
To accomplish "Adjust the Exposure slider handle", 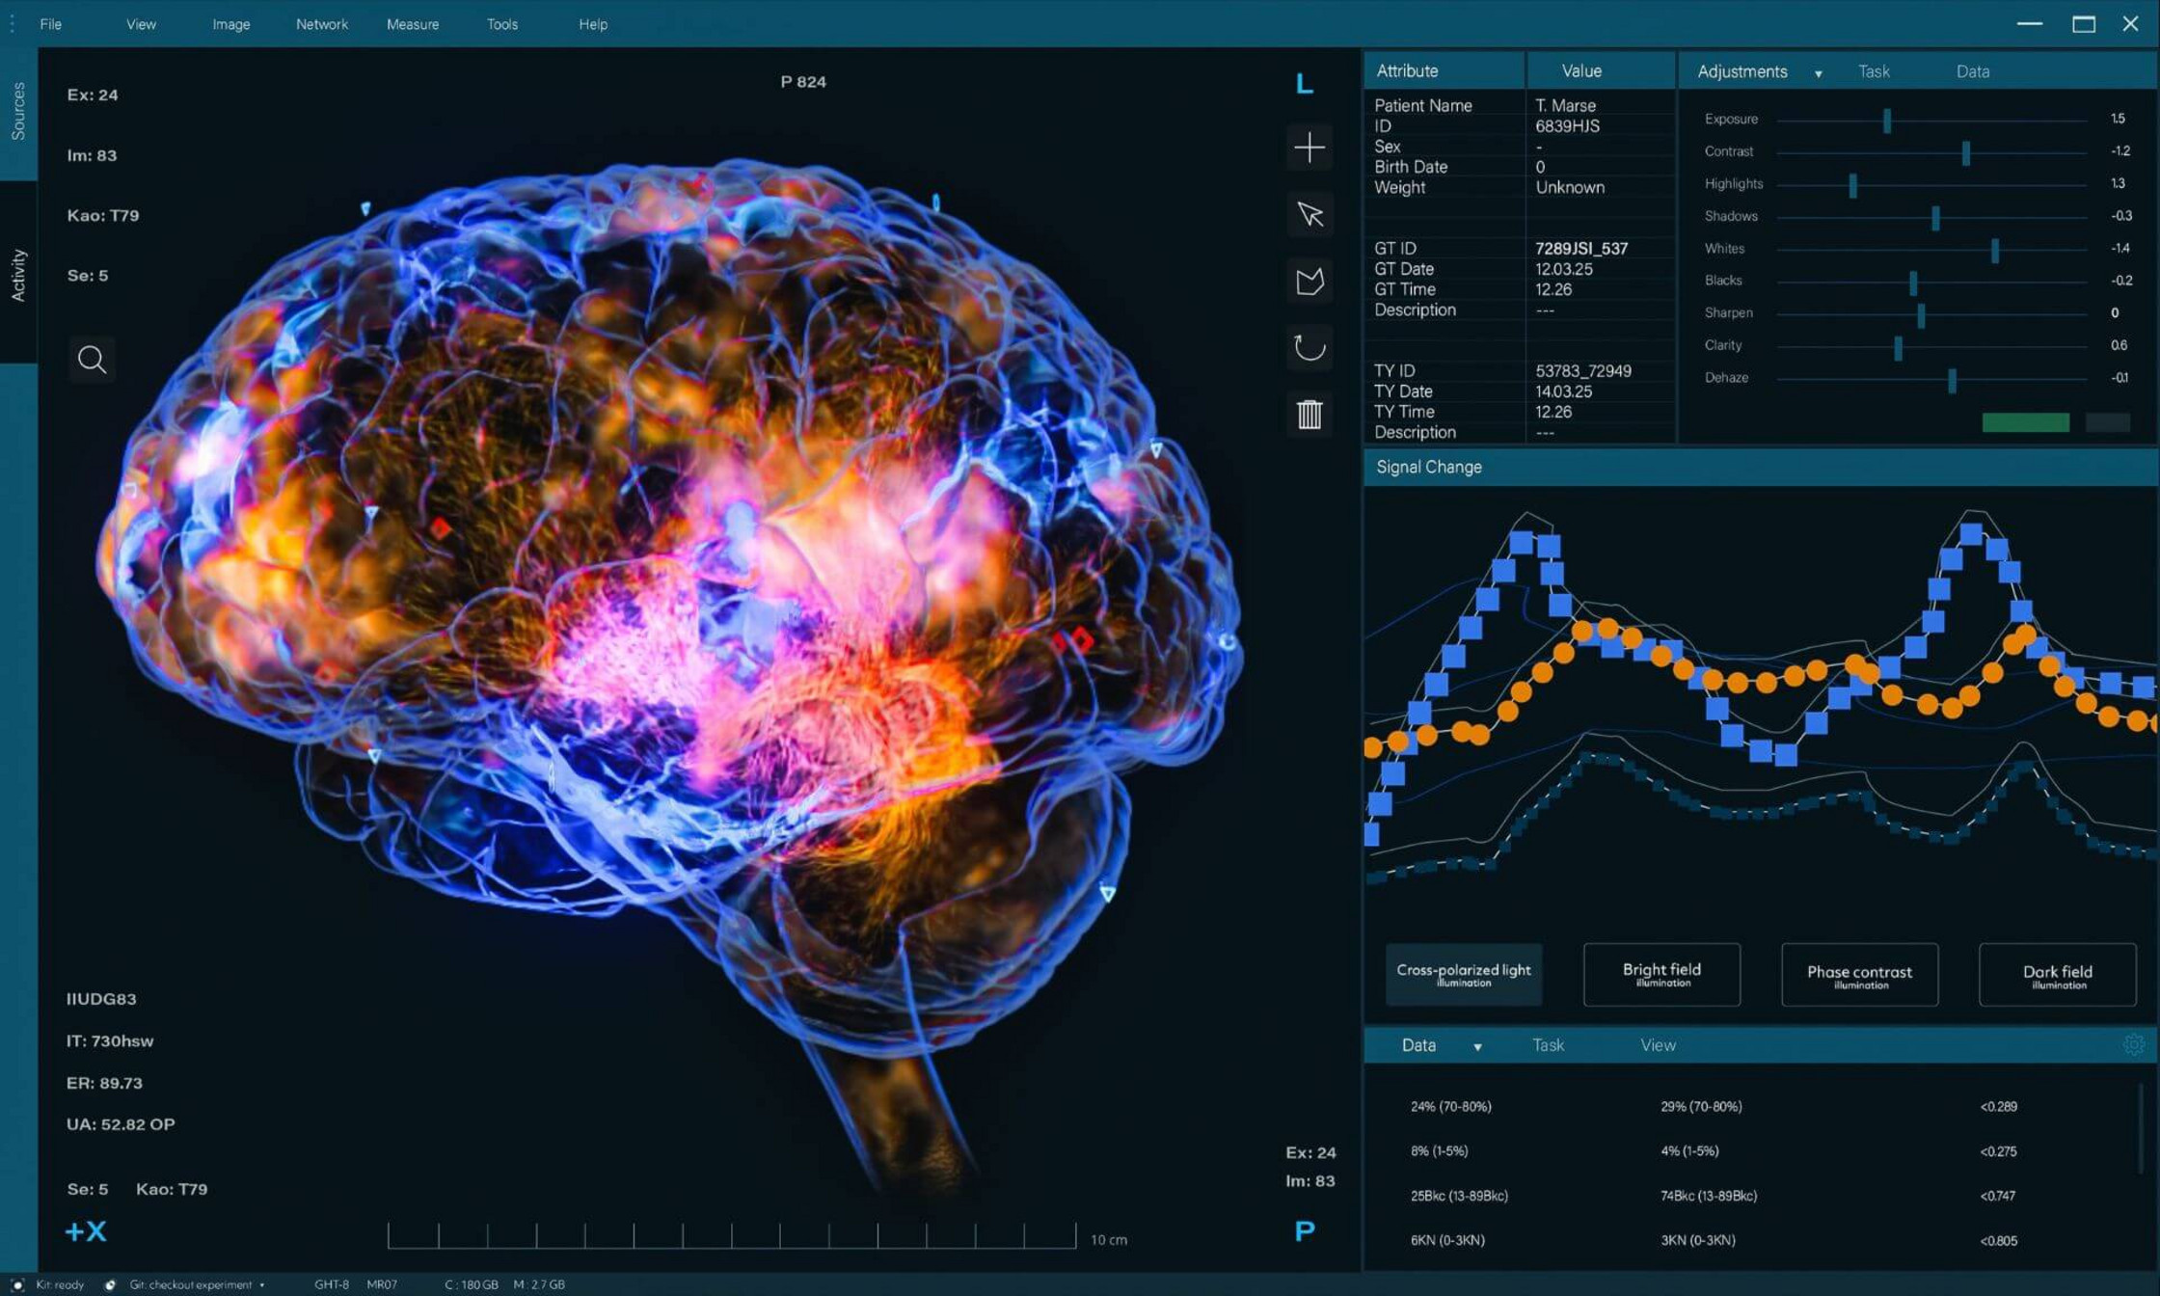I will click(1887, 121).
